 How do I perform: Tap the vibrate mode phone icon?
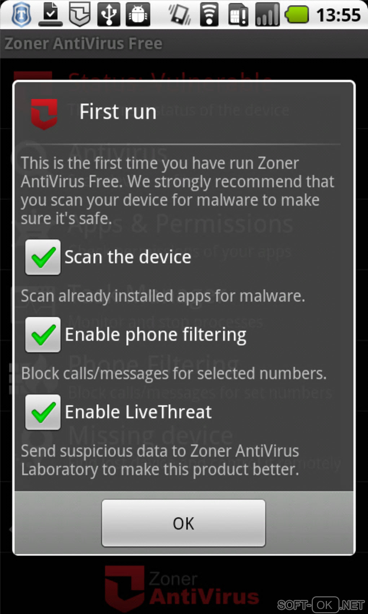(180, 15)
